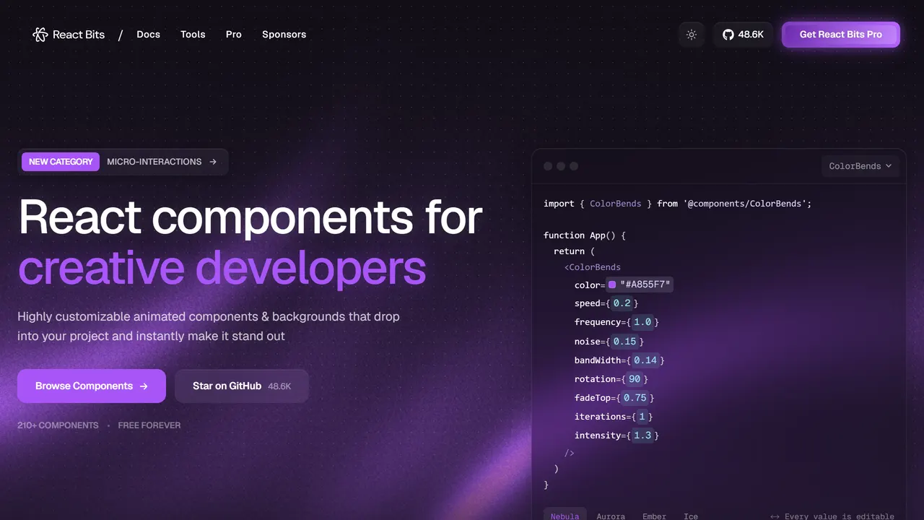
Task: Click Get React Bits Pro button
Action: pyautogui.click(x=841, y=35)
